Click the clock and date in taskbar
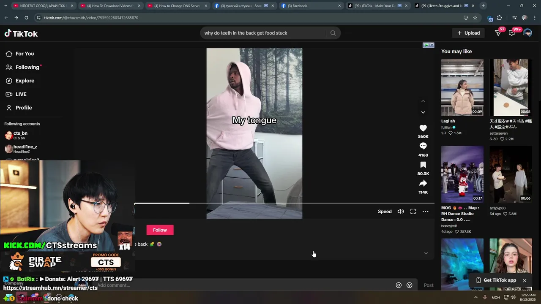The width and height of the screenshot is (541, 304). 528,297
